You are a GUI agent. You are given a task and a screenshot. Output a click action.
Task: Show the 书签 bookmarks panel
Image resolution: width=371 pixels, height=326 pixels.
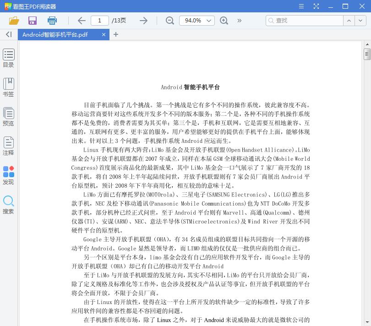pyautogui.click(x=8, y=87)
